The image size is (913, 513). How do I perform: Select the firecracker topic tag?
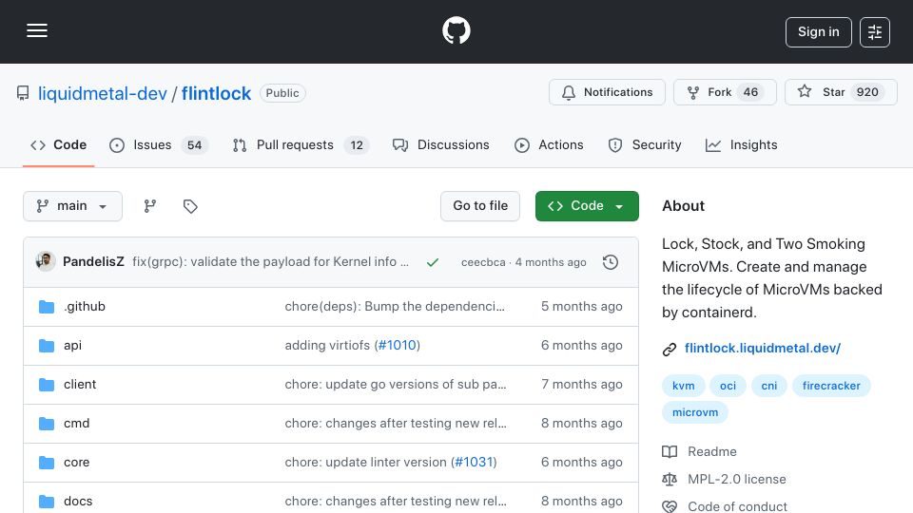831,386
